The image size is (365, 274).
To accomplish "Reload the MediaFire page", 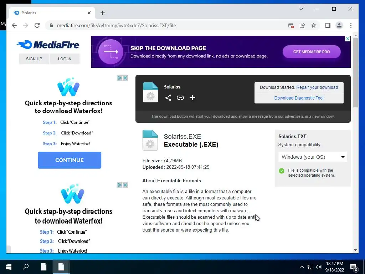I will (x=37, y=25).
